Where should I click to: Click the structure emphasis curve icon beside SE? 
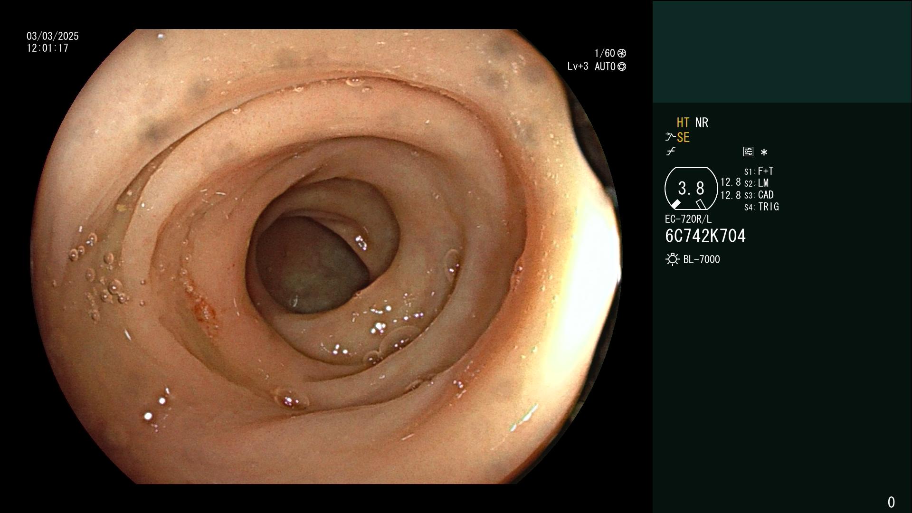point(670,137)
